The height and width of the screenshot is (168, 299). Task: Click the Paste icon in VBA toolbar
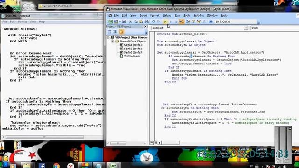[x=141, y=22]
